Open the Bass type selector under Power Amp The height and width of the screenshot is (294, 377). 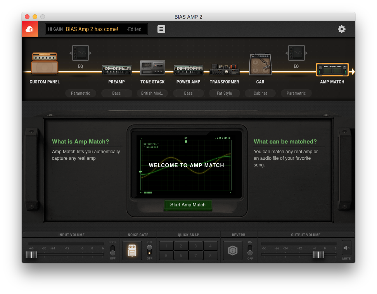click(188, 93)
